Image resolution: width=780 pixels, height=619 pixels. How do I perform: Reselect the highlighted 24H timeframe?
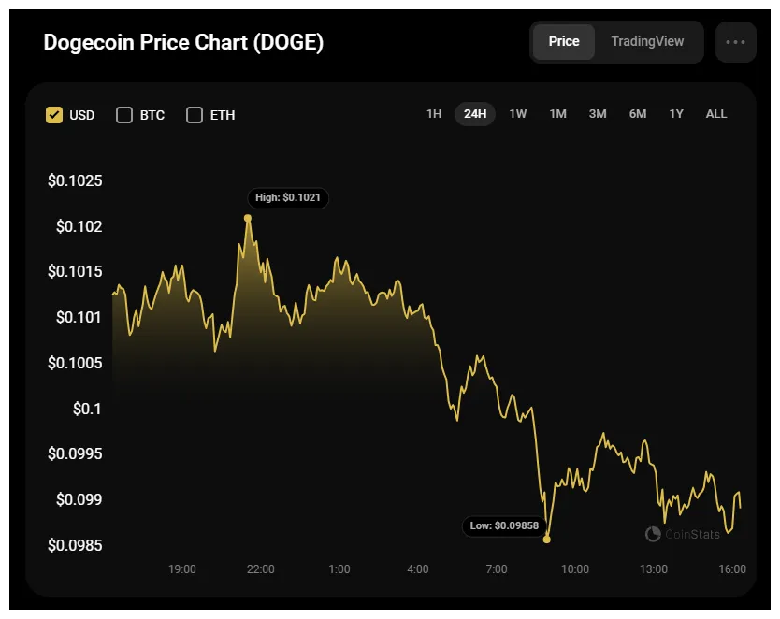[x=475, y=113]
